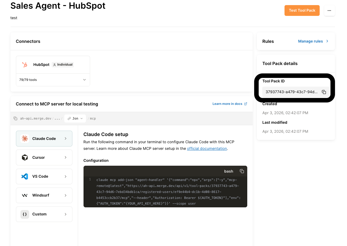Click the HubSpot logo icon

click(25, 65)
